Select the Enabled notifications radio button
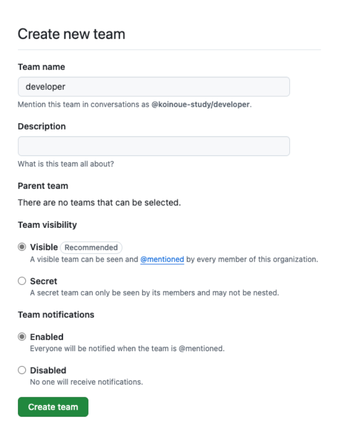Image resolution: width=353 pixels, height=439 pixels. pyautogui.click(x=22, y=337)
